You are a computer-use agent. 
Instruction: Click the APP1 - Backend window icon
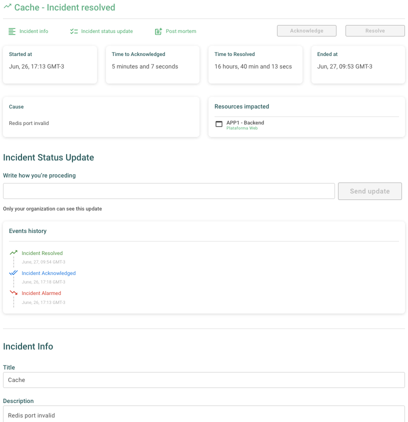pos(219,124)
